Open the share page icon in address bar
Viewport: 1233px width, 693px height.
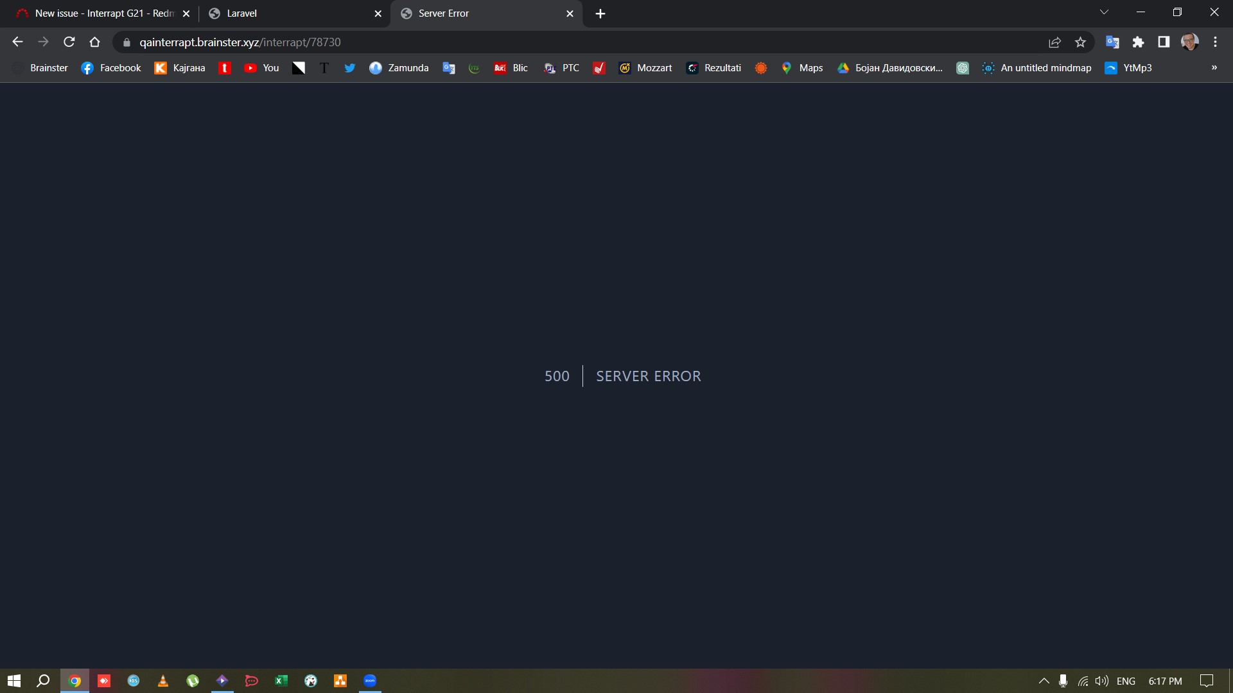click(1054, 42)
